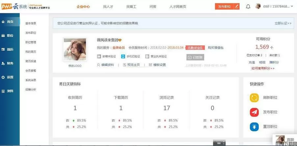Click the 营业执未验证 license icon
The width and height of the screenshot is (297, 146).
click(x=147, y=56)
